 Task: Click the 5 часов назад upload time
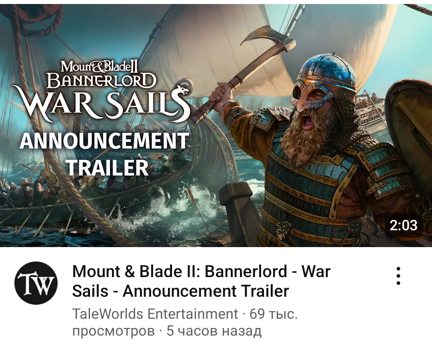[x=214, y=331]
